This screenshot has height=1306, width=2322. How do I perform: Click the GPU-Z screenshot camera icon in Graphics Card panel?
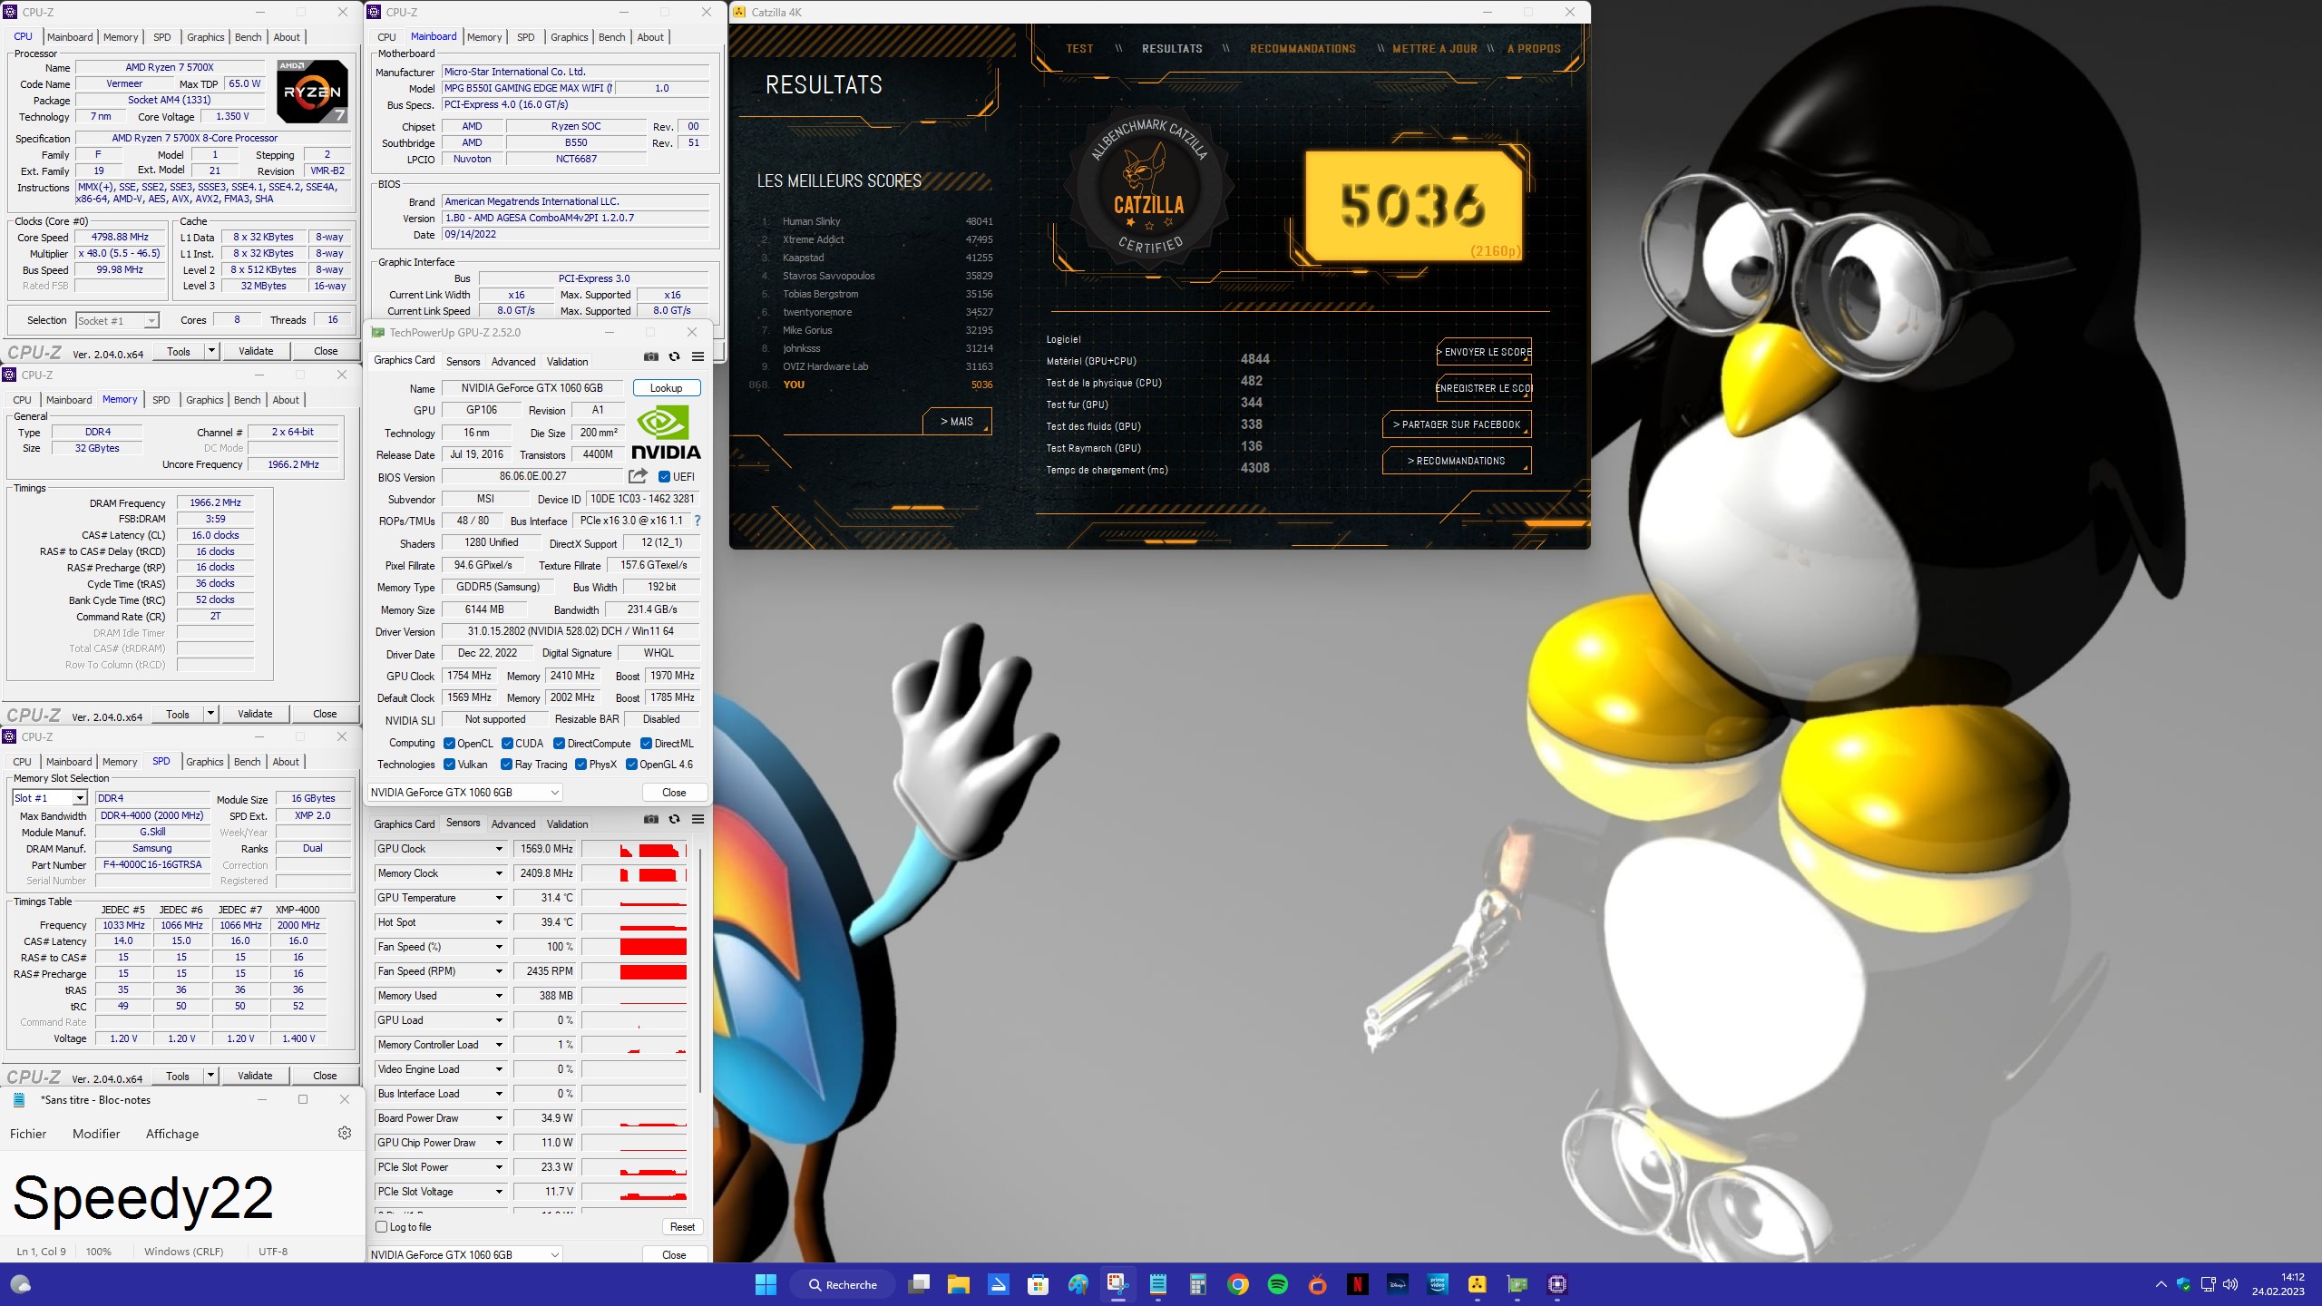click(650, 356)
